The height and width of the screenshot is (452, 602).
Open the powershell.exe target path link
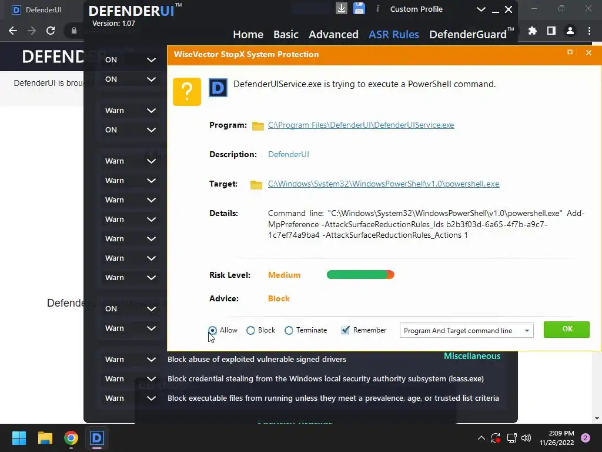pyautogui.click(x=383, y=184)
